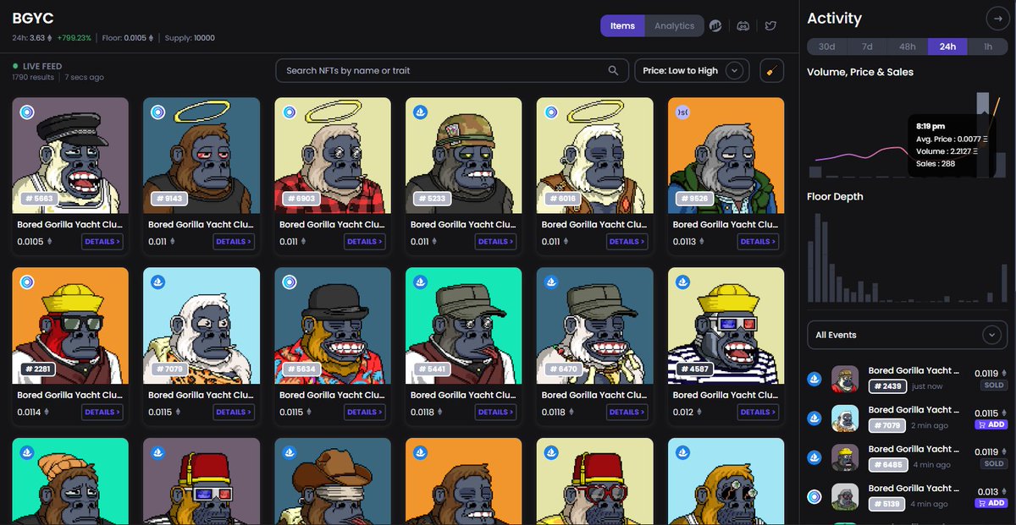
Task: Open Details for gorilla #8016
Action: pos(627,242)
